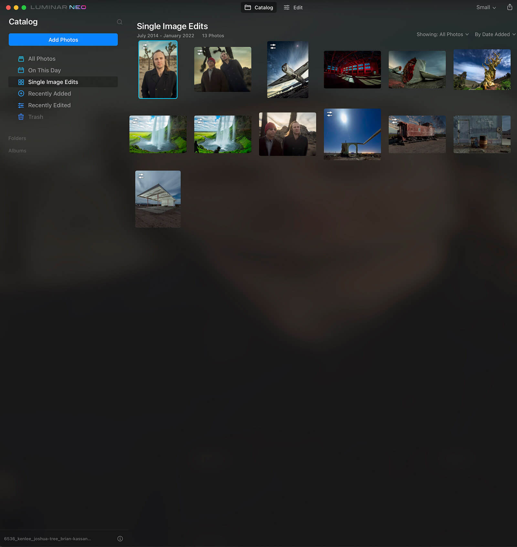Screen dimensions: 517x547
Task: Open the Showing: All Photos filter
Action: (x=442, y=34)
